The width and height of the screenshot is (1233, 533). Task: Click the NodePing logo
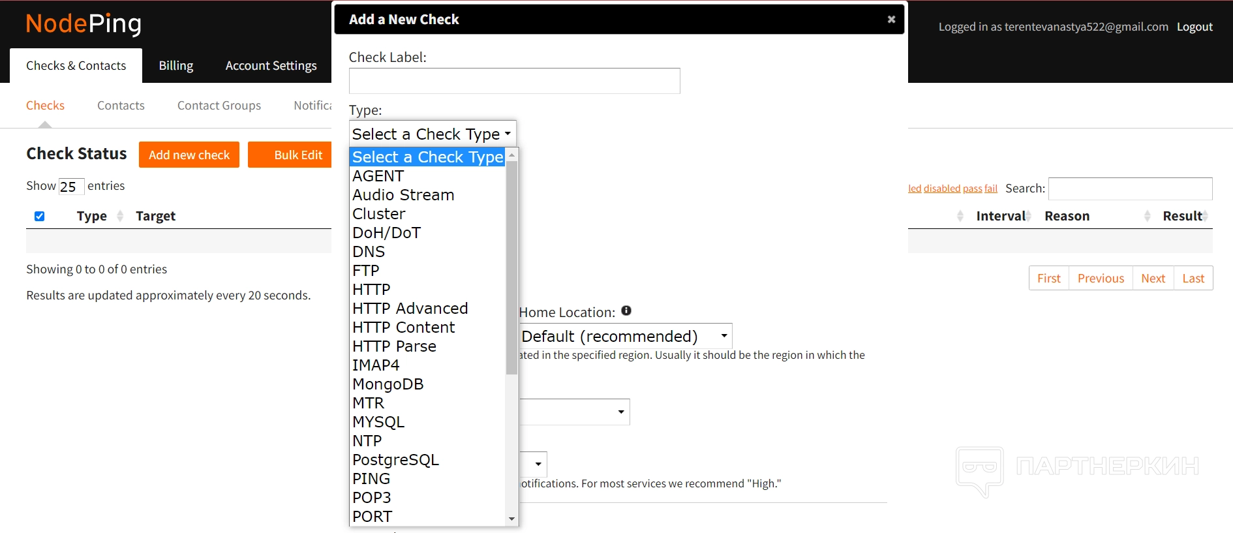[x=84, y=24]
